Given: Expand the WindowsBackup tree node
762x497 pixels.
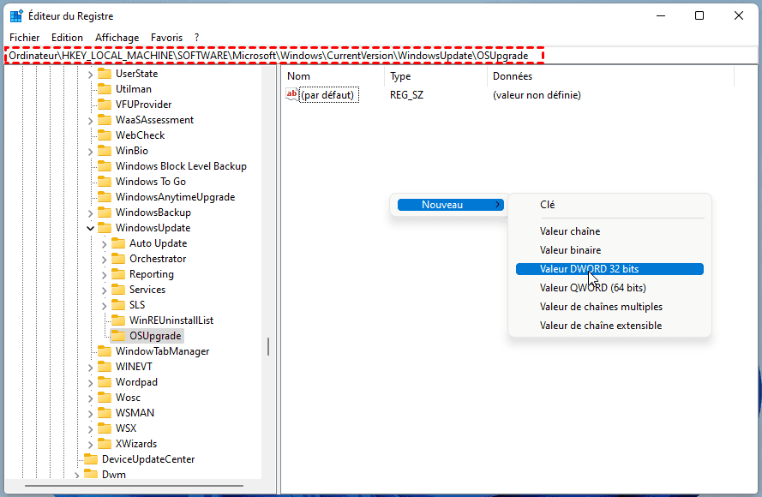Looking at the screenshot, I should tap(90, 213).
